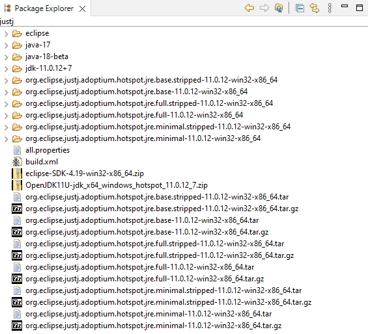Click the jdk-11.0.12+7 folder icon
Screen dimensions: 368x334
pos(17,69)
